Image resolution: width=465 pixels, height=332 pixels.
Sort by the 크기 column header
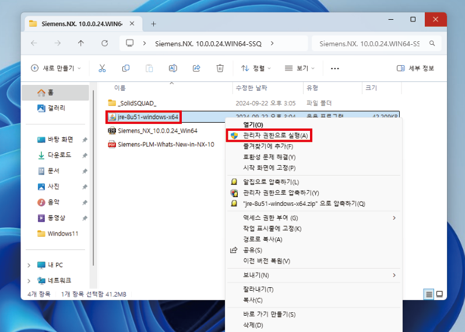(371, 88)
